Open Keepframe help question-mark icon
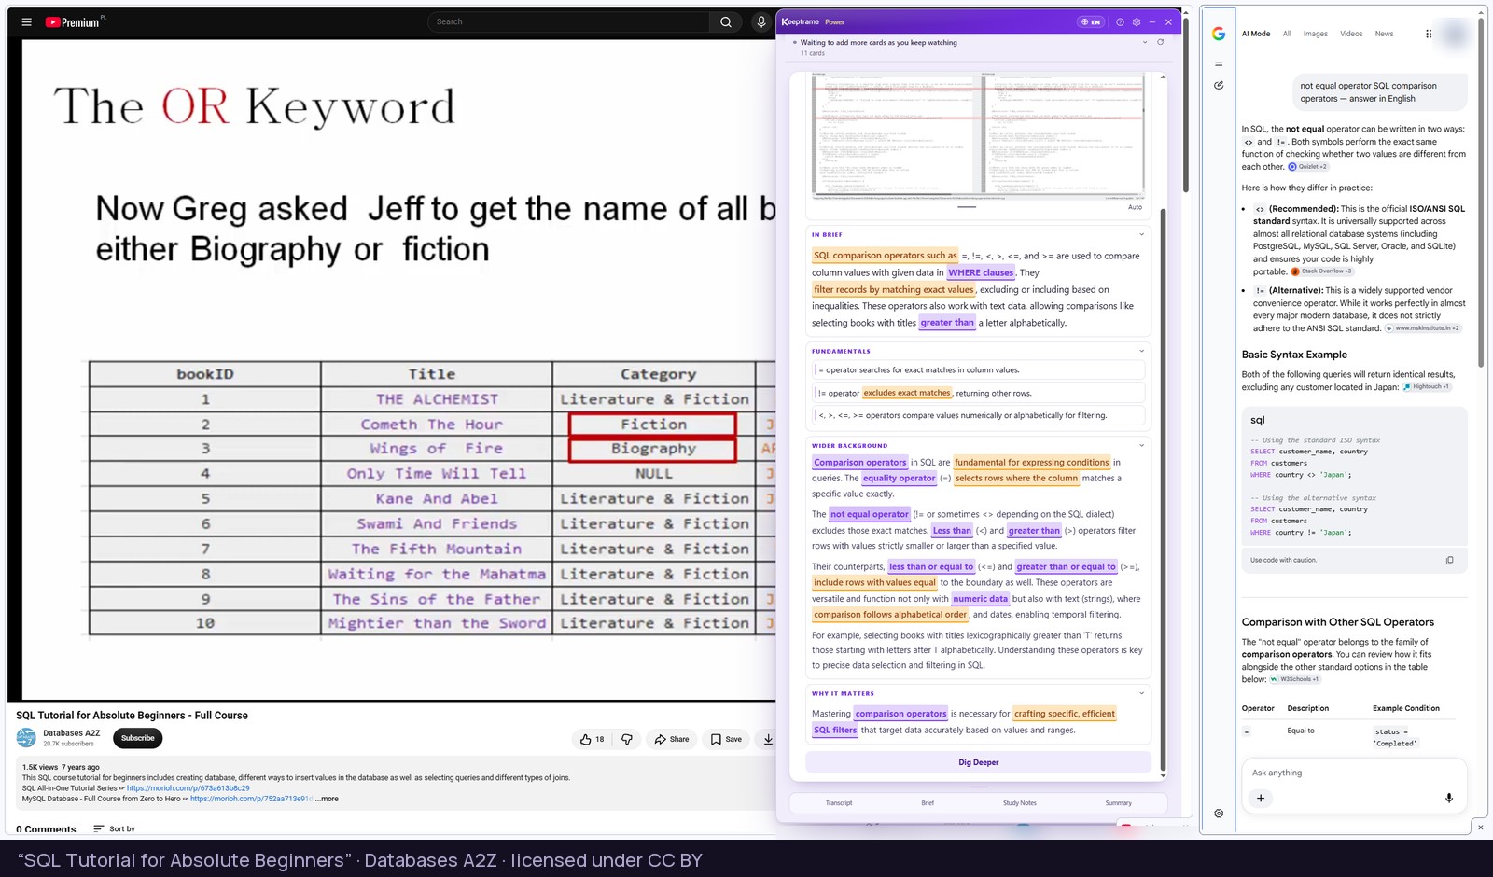1493x877 pixels. pyautogui.click(x=1120, y=21)
